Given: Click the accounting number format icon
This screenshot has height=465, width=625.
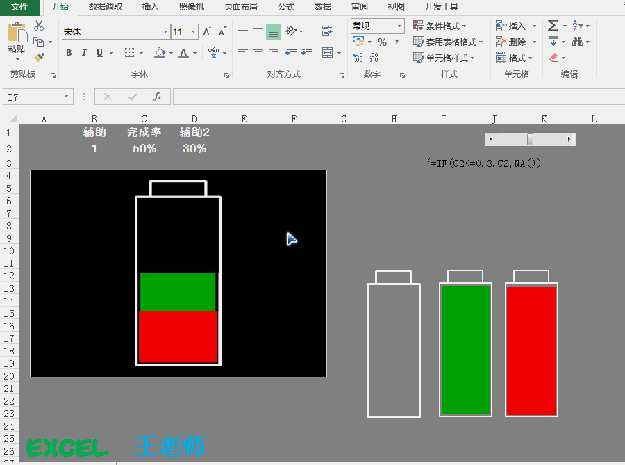Looking at the screenshot, I should [x=358, y=41].
